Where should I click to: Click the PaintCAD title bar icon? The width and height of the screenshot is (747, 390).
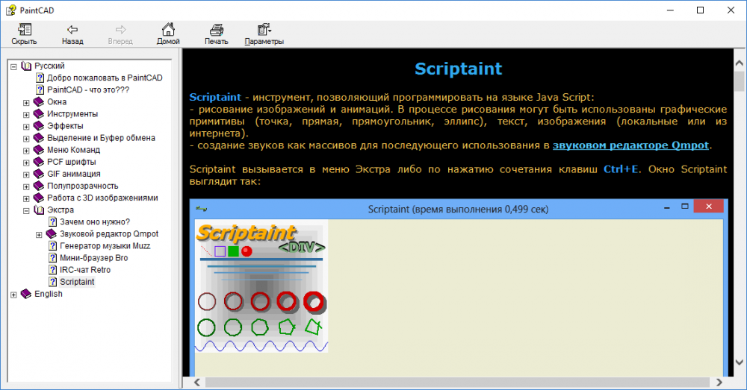coord(10,10)
